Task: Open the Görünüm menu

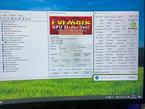Action: (x=13, y=15)
